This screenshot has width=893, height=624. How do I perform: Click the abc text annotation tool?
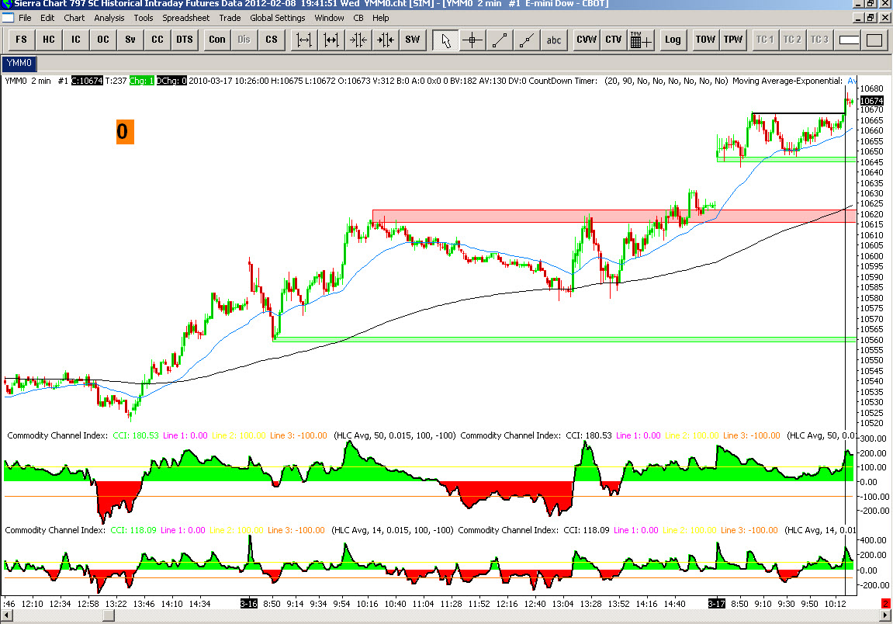pos(554,40)
